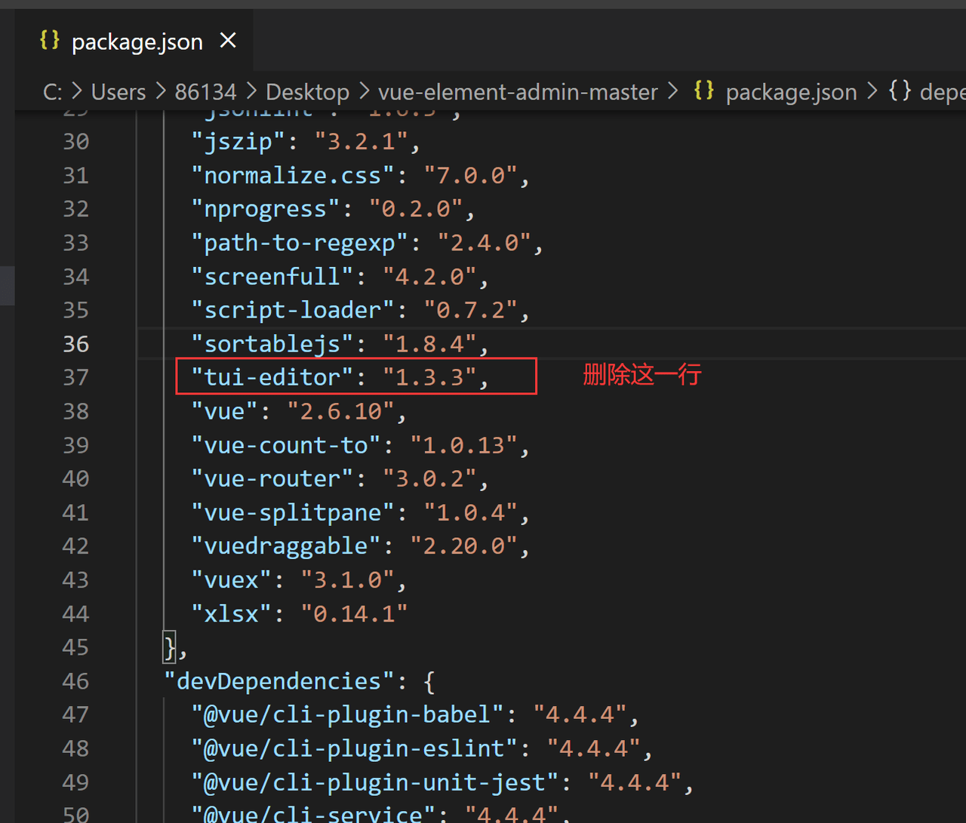Click the "screenfull" dependency name
966x823 pixels.
(273, 277)
